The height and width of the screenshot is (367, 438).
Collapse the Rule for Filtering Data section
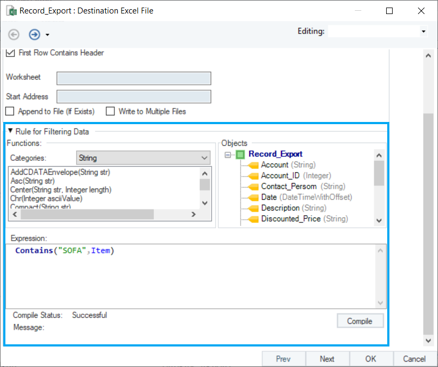(10, 131)
